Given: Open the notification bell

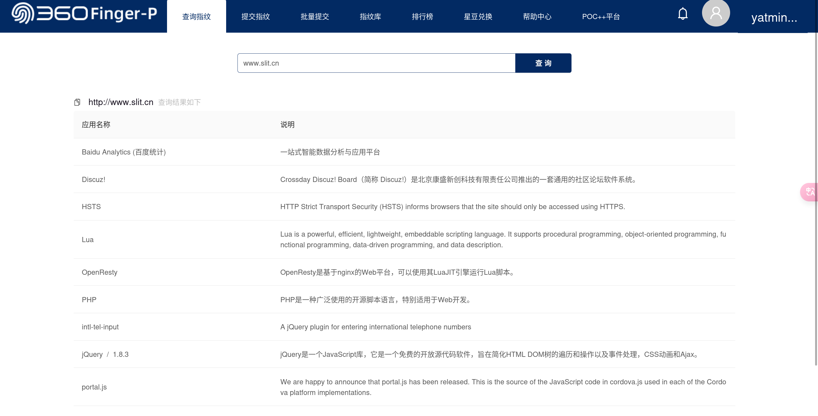Looking at the screenshot, I should coord(682,14).
